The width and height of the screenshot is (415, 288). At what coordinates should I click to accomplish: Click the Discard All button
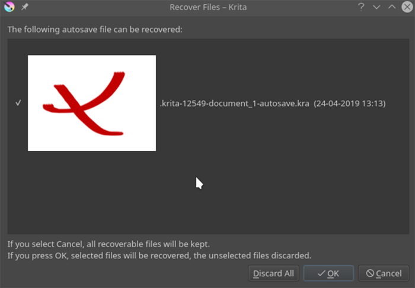[x=273, y=273]
